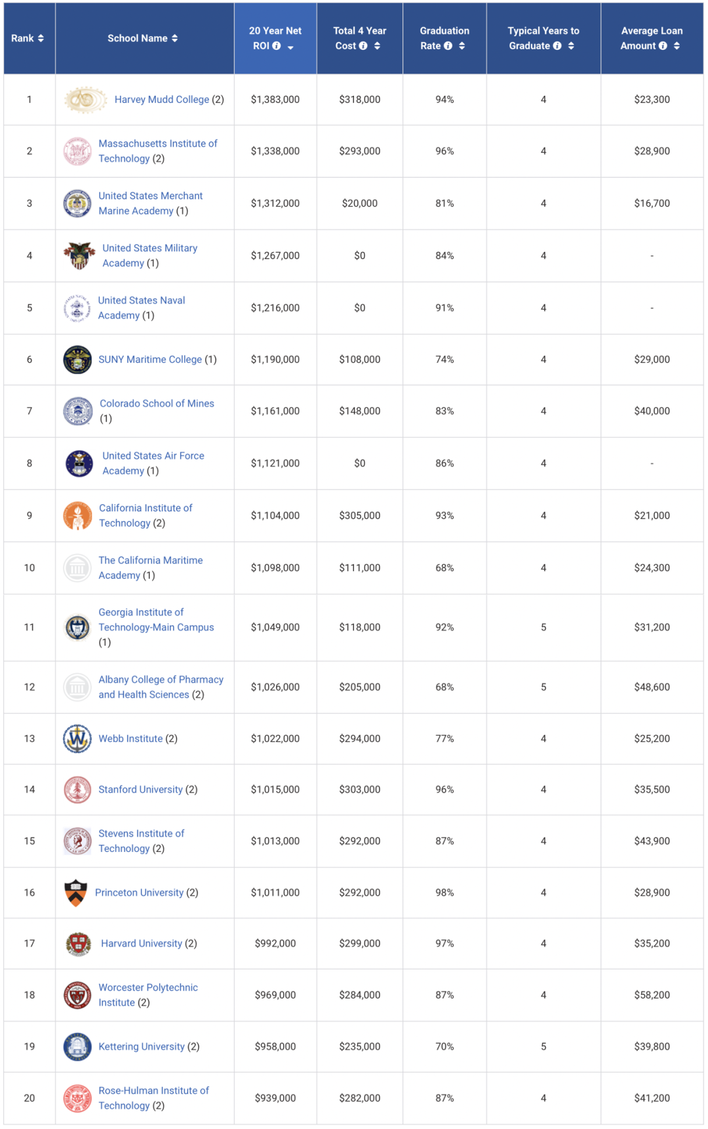This screenshot has width=708, height=1129.
Task: Open Massachusetts Institute of Technology link
Action: coord(158,151)
